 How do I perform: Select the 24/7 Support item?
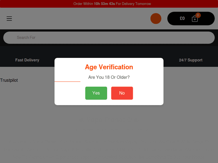[x=191, y=60]
